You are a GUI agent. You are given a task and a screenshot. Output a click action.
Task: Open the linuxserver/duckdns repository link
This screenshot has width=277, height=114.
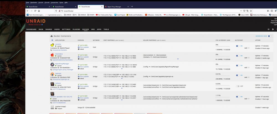click(60, 50)
